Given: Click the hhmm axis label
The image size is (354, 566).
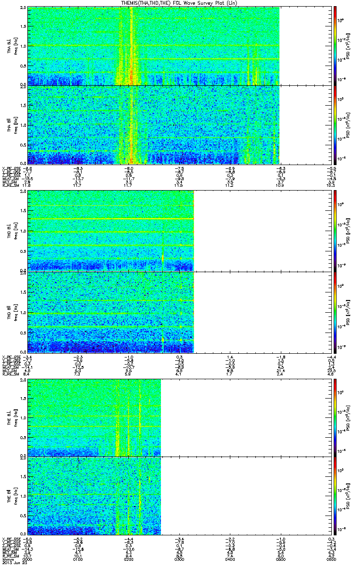Looking at the screenshot, I should click(x=7, y=558).
